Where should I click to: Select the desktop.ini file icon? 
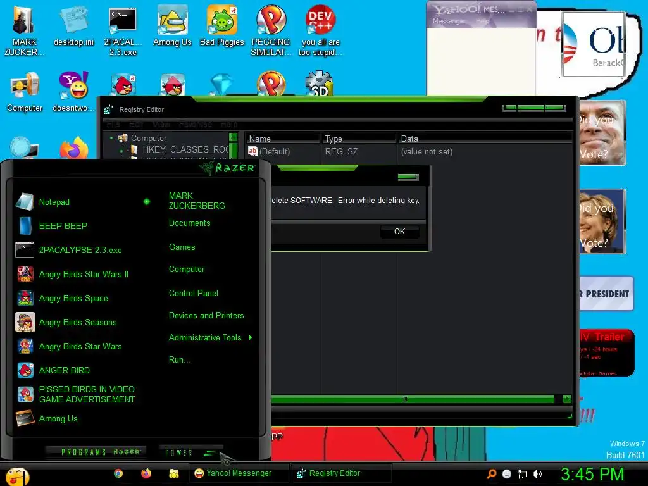pos(73,26)
